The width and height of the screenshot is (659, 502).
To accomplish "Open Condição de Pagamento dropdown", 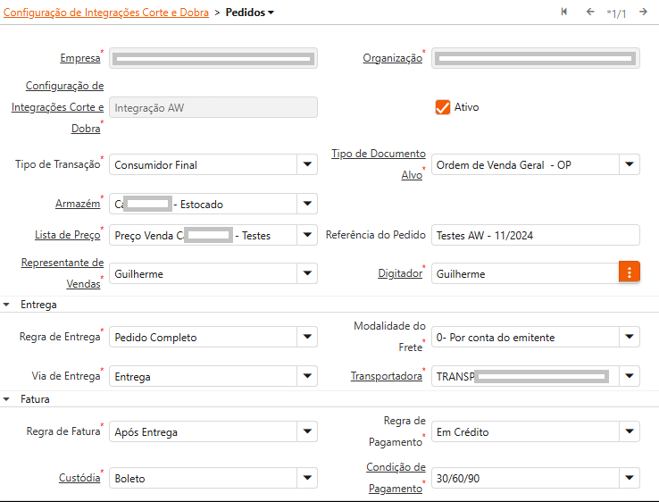I will pos(630,478).
